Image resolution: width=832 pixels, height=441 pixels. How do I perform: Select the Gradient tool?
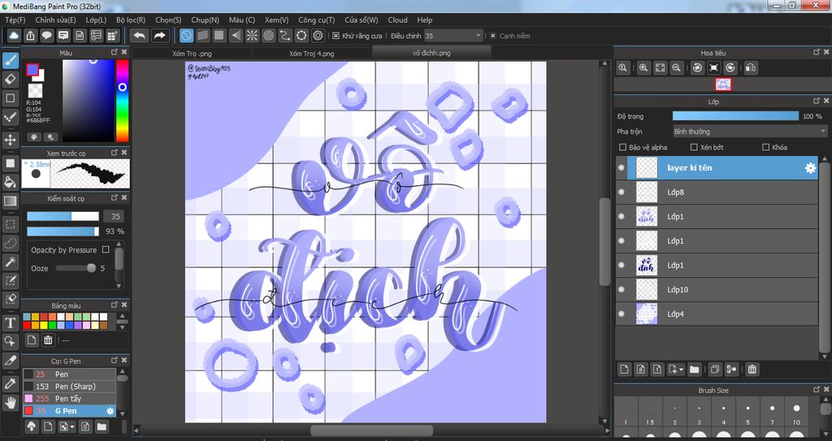click(10, 201)
